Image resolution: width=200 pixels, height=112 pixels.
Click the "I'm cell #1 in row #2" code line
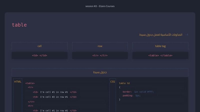[x=54, y=111]
